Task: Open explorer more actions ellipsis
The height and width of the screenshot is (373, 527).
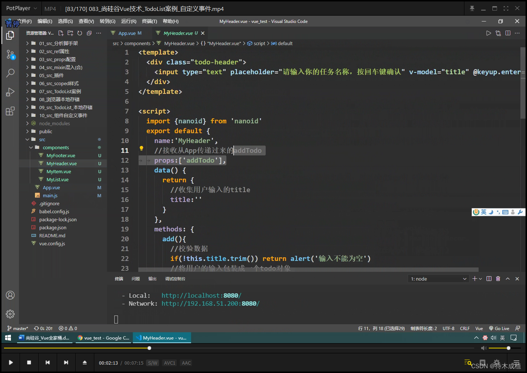Action: click(x=99, y=33)
